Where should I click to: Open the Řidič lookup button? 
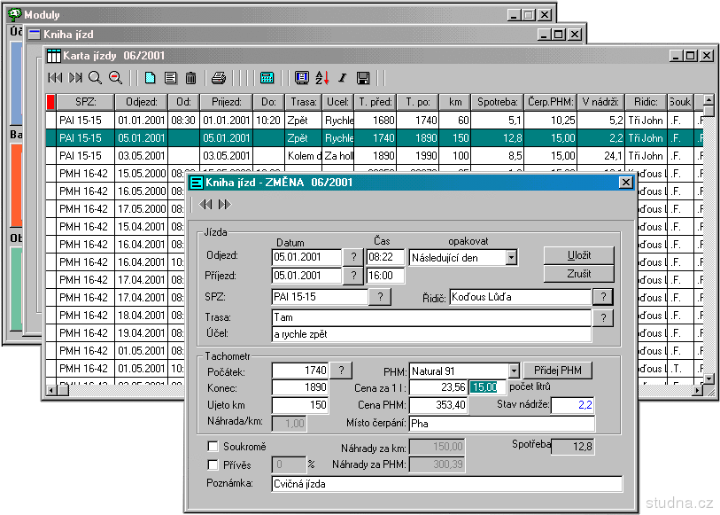(603, 297)
